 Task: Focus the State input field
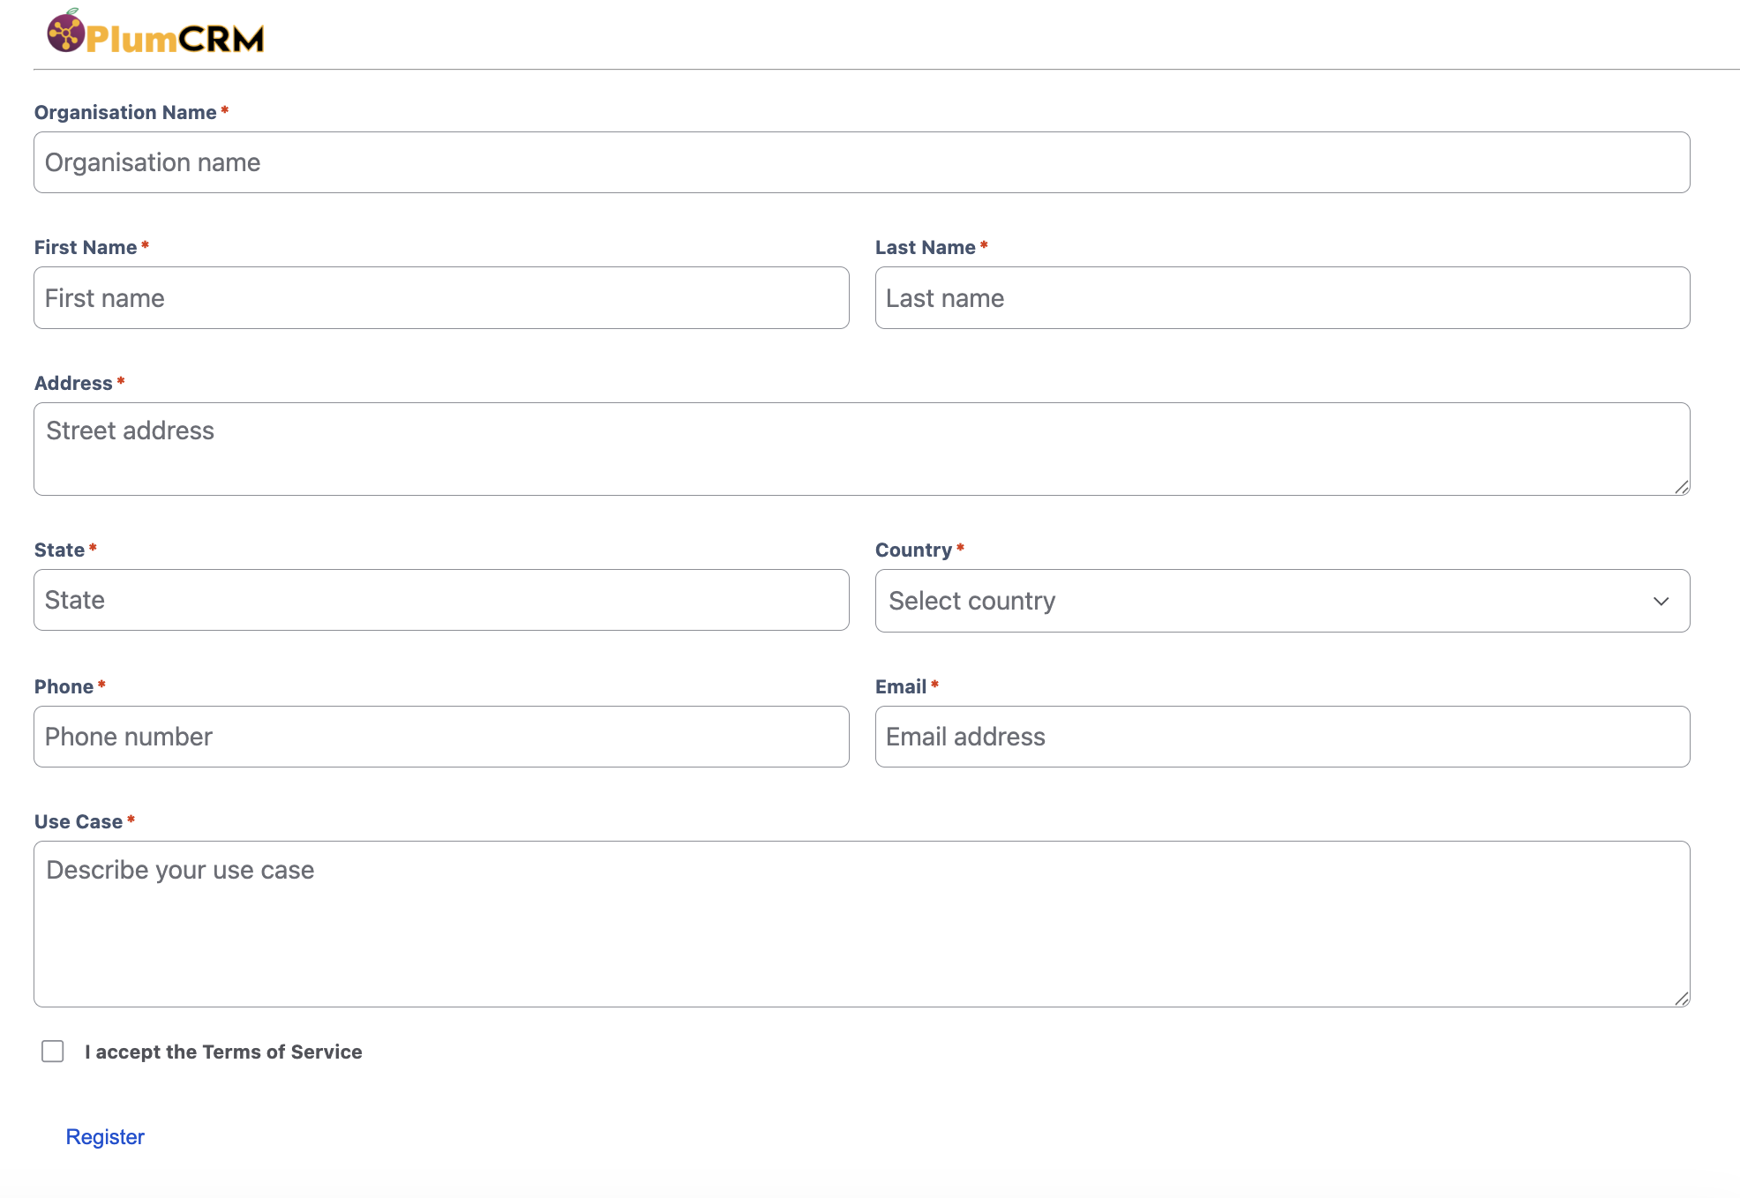(441, 600)
